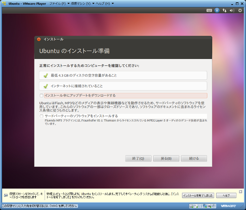Click the VMware Player app icon in title bar
Screen dimensions: 246x210
click(4, 4)
